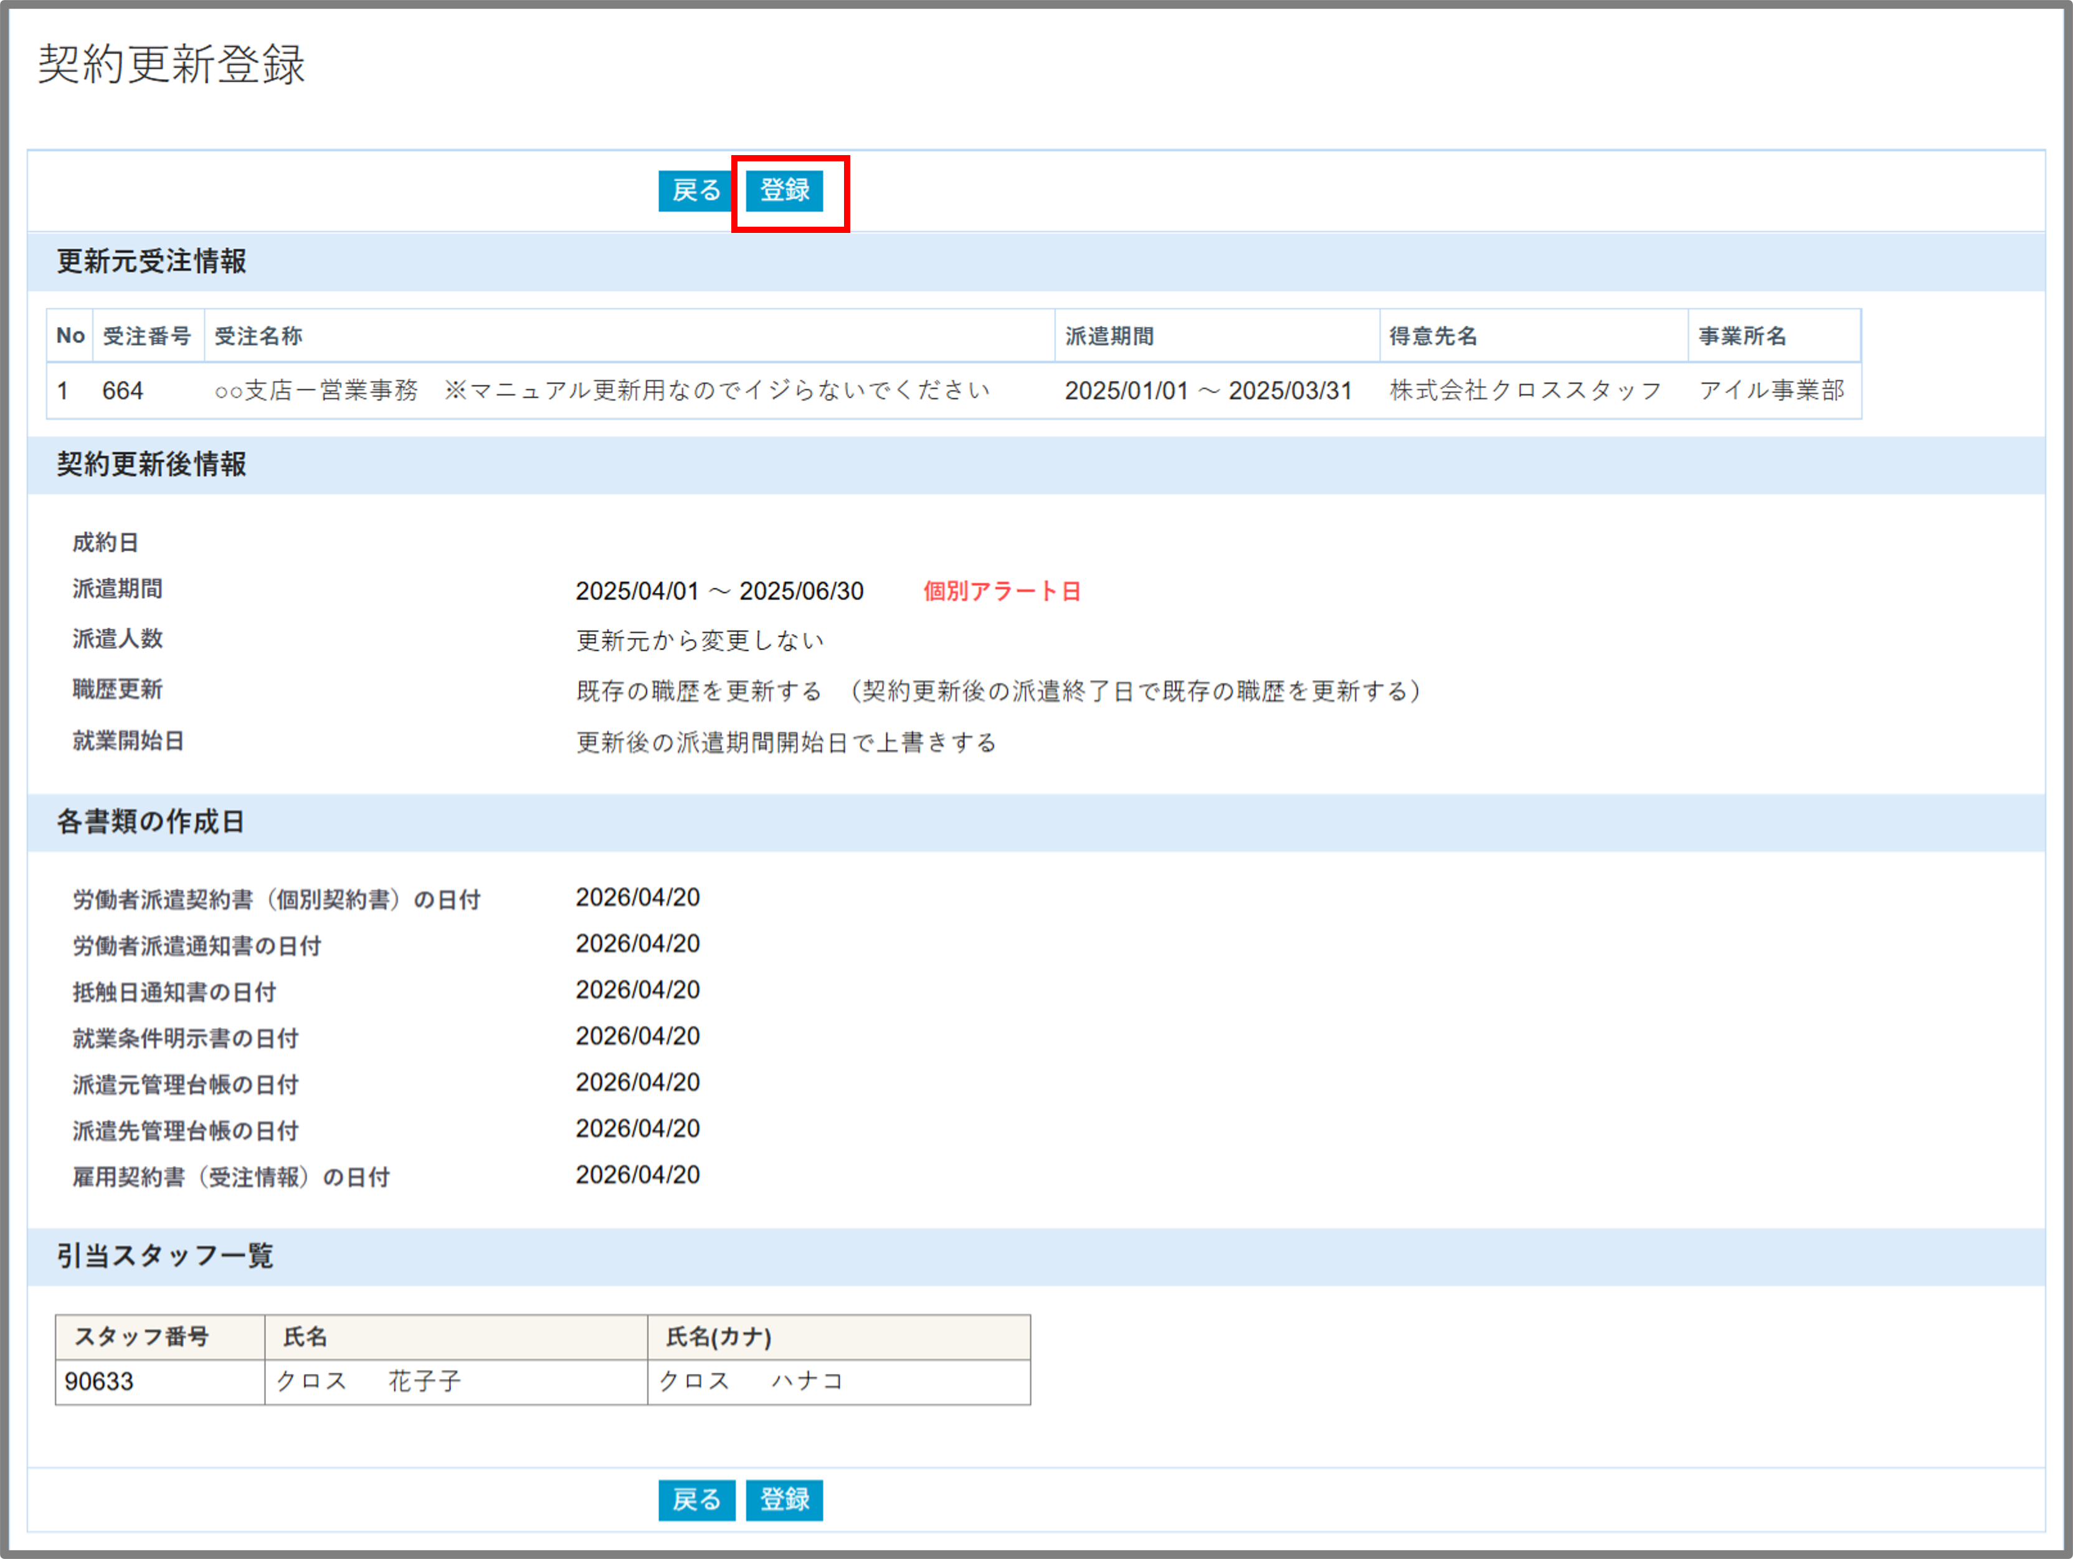
Task: Click the top 登録 button
Action: [784, 191]
